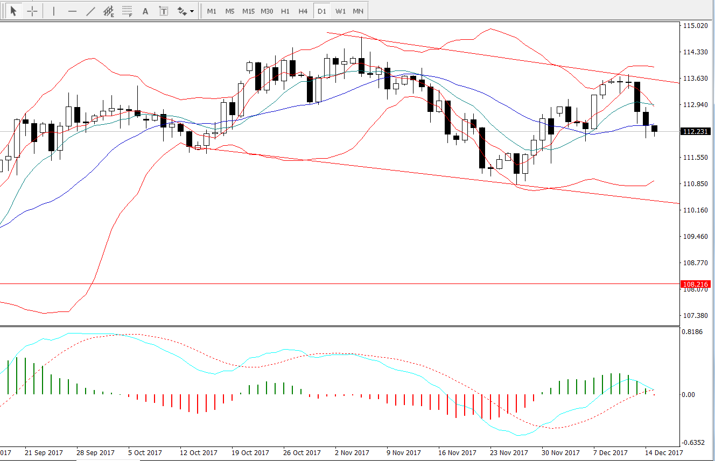The height and width of the screenshot is (461, 715).
Task: Switch to M5 timeframe
Action: (230, 11)
